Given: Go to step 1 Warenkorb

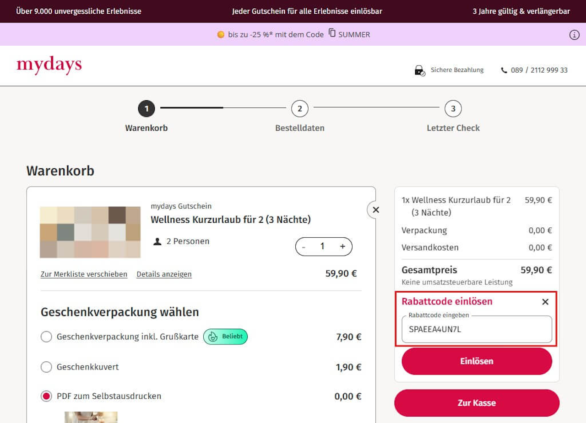Looking at the screenshot, I should point(146,109).
